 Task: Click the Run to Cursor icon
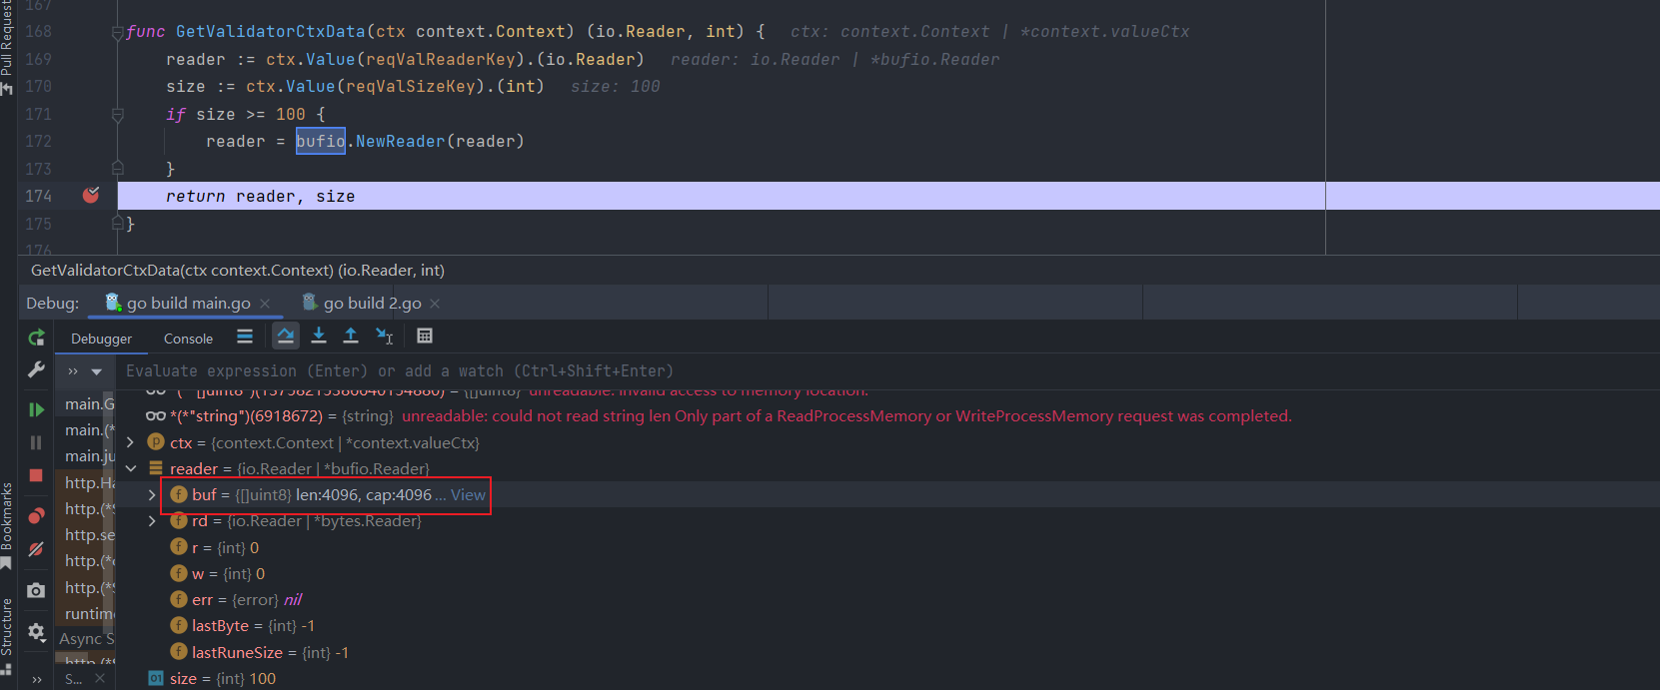click(x=384, y=337)
